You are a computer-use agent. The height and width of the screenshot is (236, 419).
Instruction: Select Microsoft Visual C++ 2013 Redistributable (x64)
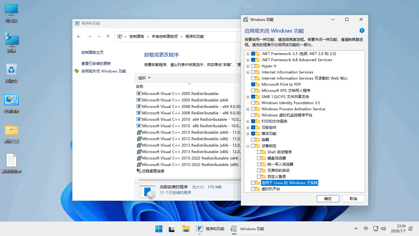[188, 145]
